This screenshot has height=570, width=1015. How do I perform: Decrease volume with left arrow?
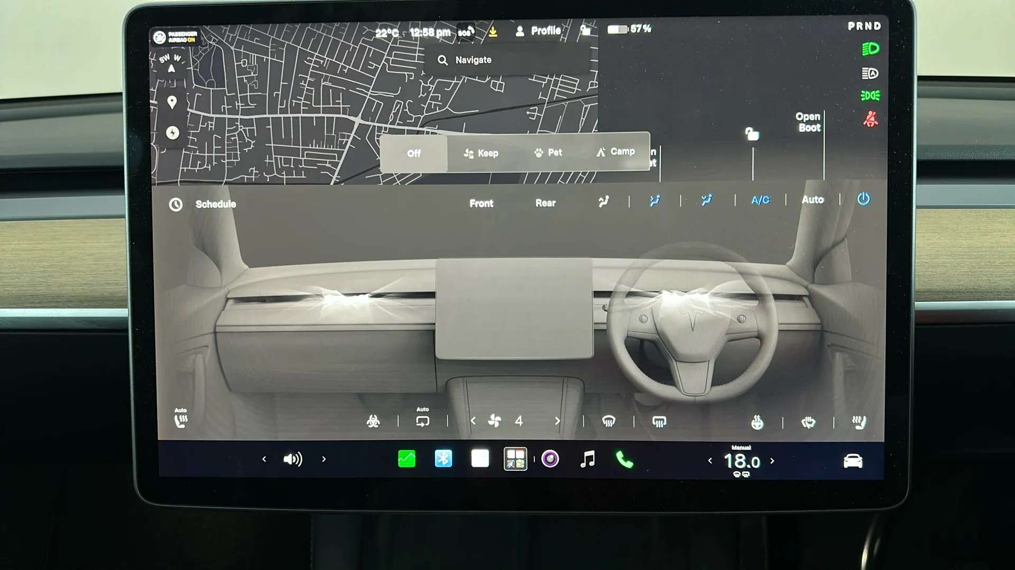coord(264,459)
